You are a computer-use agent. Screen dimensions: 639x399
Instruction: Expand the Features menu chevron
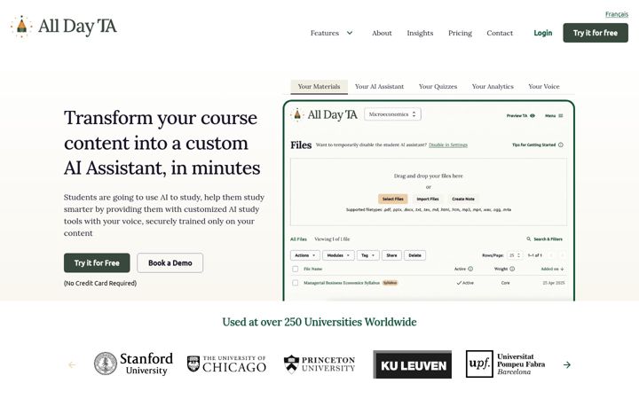pos(350,33)
